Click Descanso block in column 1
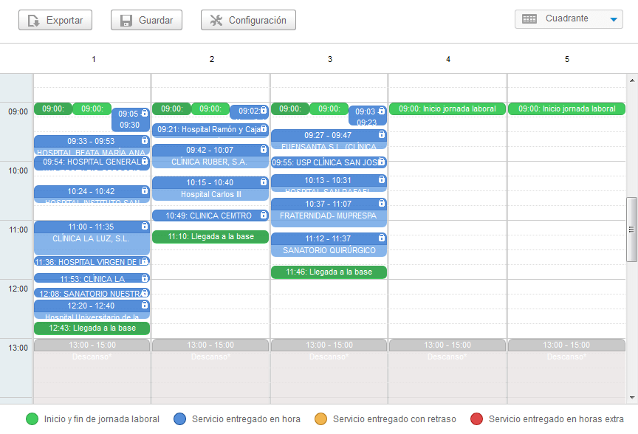Screen dimensions: 638x434 click(x=92, y=371)
